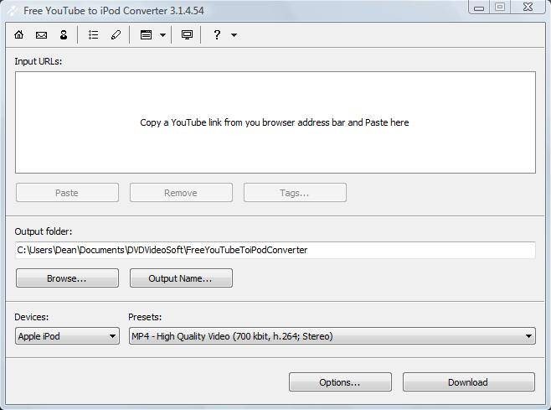This screenshot has height=410, width=551.
Task: Open the bulleted list icon
Action: [x=94, y=34]
